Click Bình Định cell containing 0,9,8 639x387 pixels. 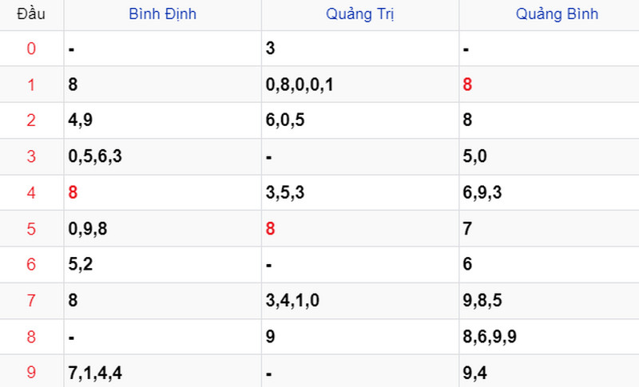[x=88, y=228]
